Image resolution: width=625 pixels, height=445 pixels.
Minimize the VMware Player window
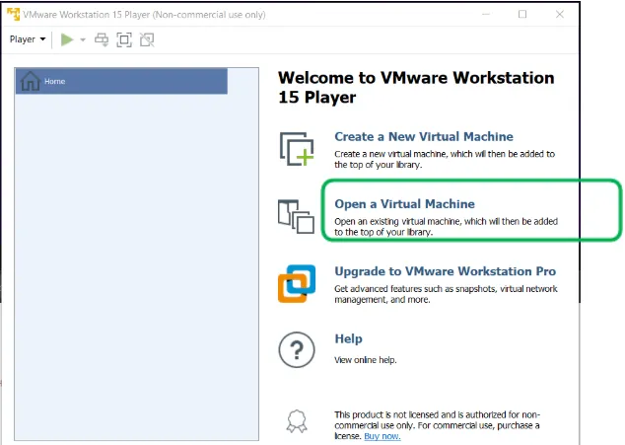tap(486, 15)
